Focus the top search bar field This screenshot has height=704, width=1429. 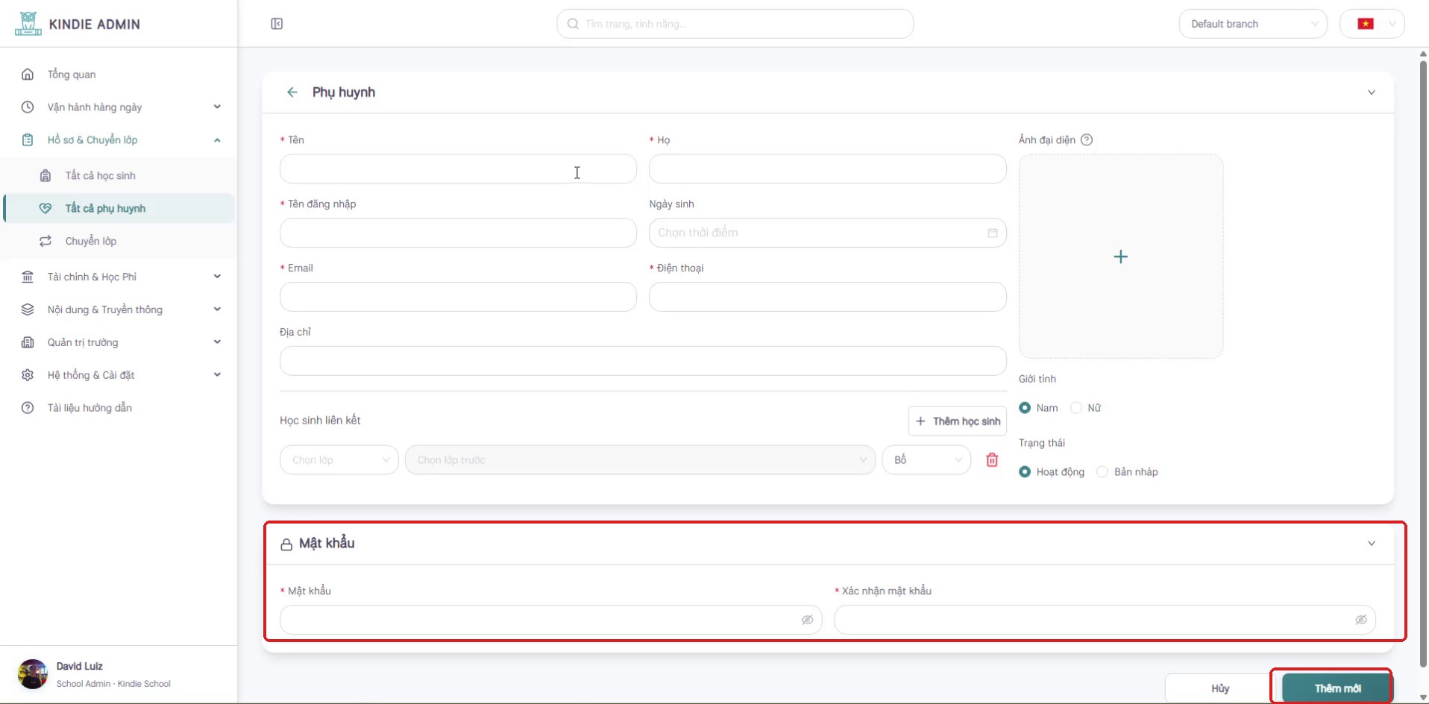pyautogui.click(x=735, y=24)
